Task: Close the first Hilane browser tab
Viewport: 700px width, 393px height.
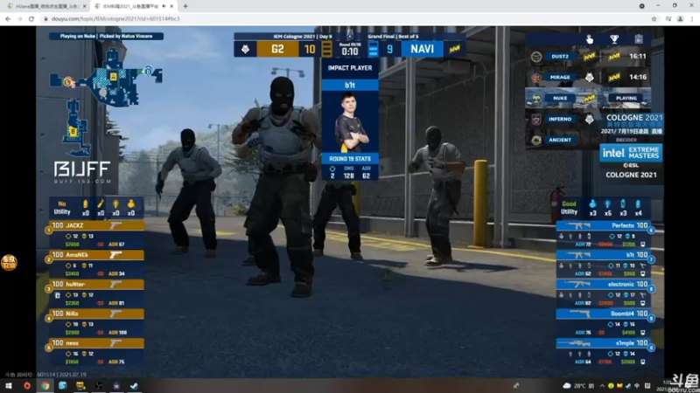Action: (84, 6)
